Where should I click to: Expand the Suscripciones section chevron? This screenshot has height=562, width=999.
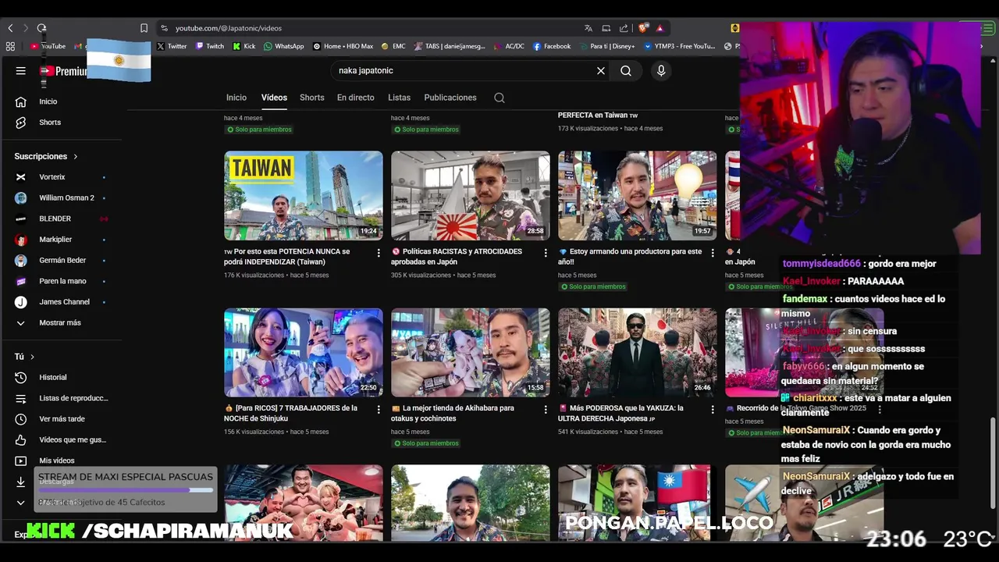click(76, 157)
